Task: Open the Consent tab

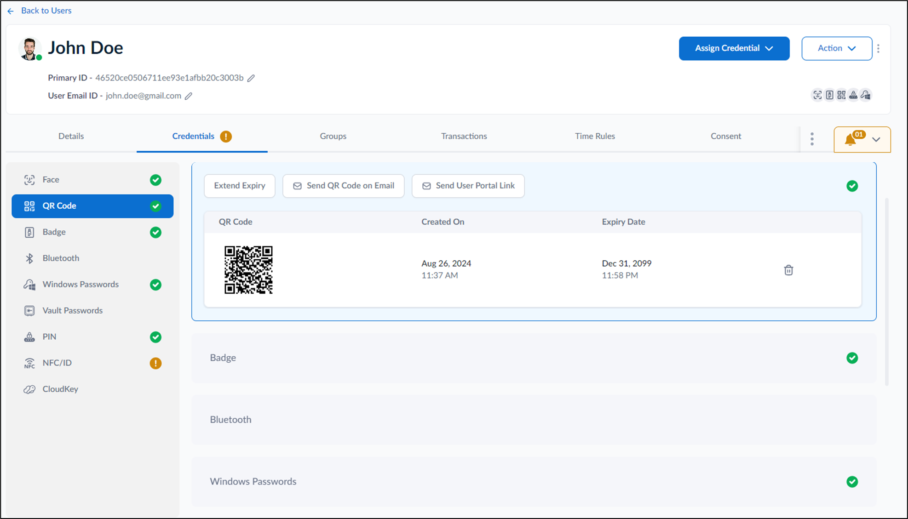Action: point(726,137)
